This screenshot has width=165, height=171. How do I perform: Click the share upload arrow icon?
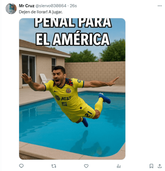coord(160,166)
